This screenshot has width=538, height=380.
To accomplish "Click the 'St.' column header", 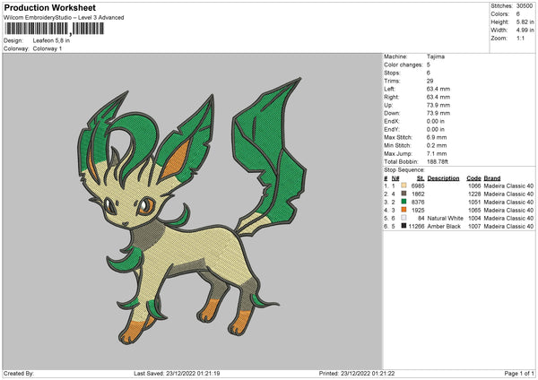I will click(x=421, y=178).
